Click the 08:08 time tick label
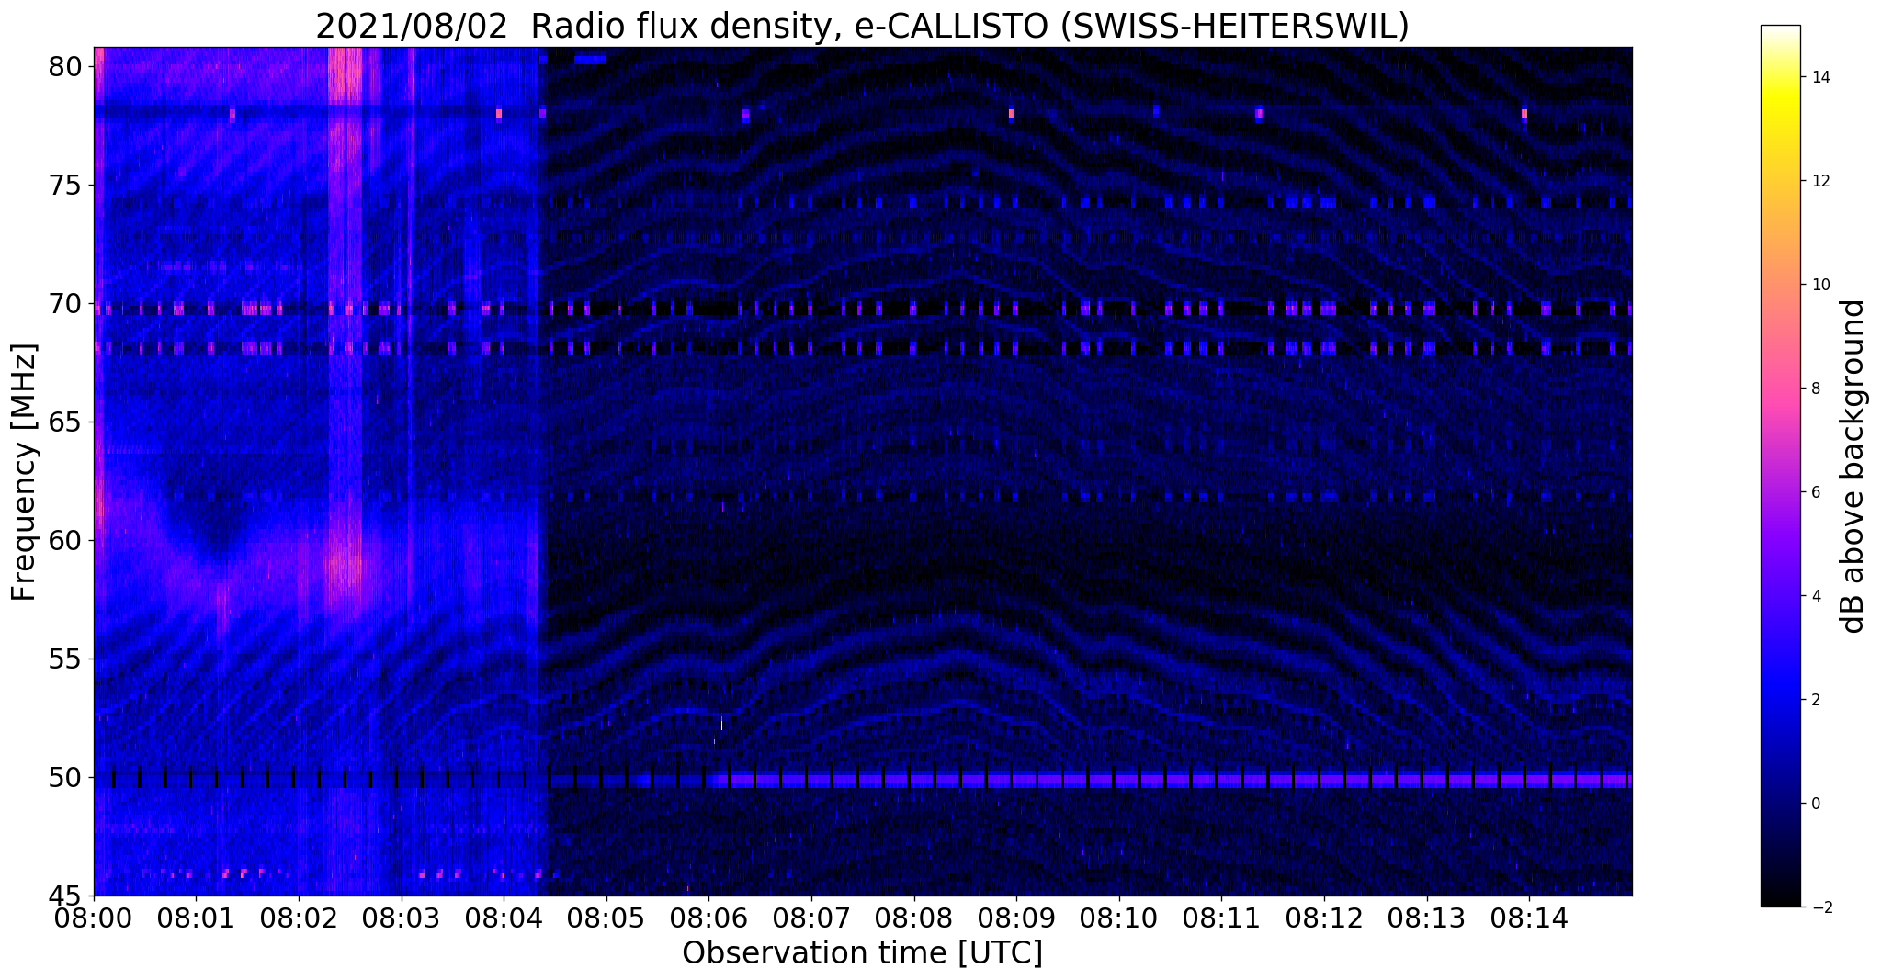This screenshot has width=1881, height=980. pyautogui.click(x=913, y=918)
